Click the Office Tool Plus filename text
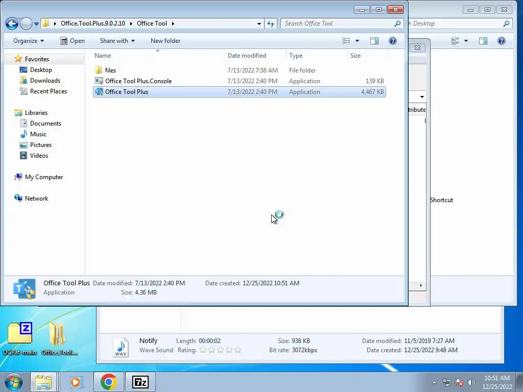 tap(127, 92)
